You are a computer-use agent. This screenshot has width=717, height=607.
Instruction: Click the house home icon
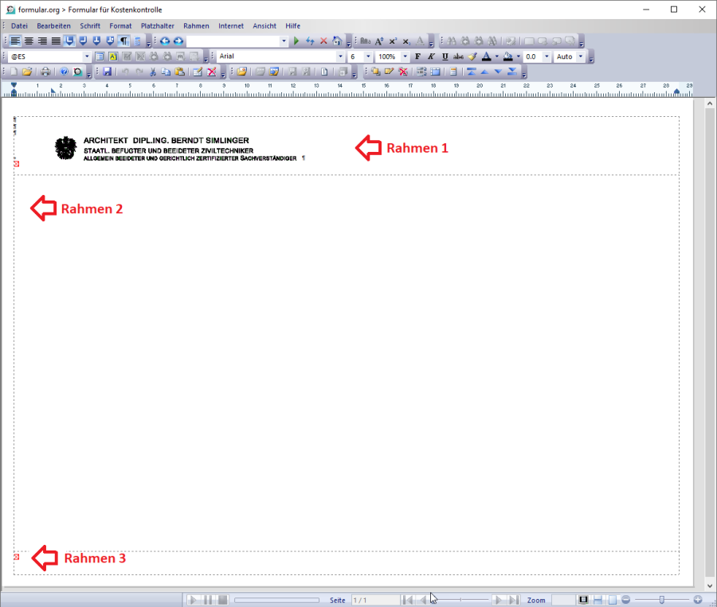click(337, 41)
